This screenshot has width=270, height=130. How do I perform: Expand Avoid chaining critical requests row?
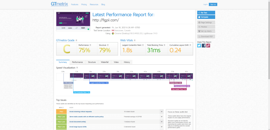pyautogui.click(x=162, y=112)
